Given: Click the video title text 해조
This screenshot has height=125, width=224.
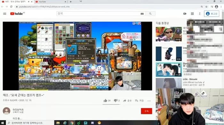Looking at the screenshot, I should click(24, 95).
